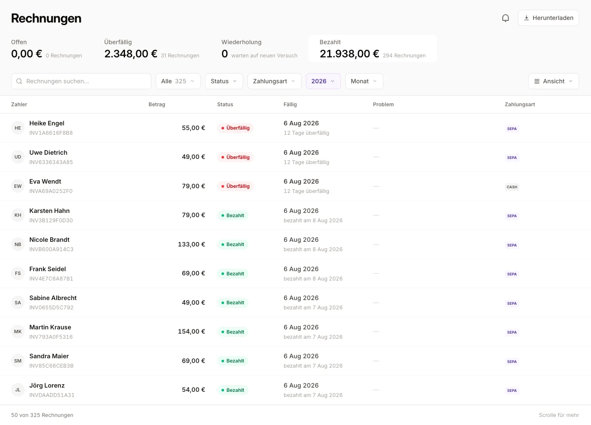Select the Überfällig summary card
Viewport: 591px width, 425px height.
(152, 48)
